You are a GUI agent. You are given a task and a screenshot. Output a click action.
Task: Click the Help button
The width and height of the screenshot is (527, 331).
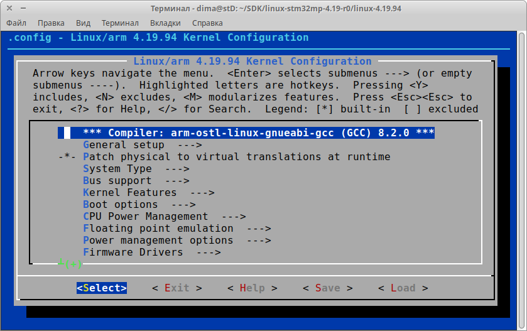pyautogui.click(x=252, y=288)
